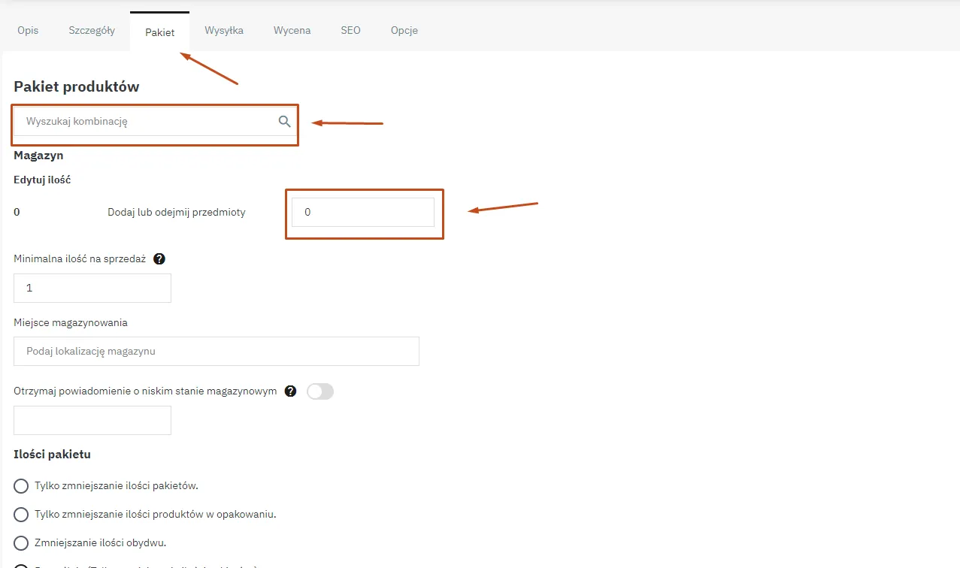This screenshot has width=960, height=568.
Task: Click the empty low stock threshold field
Action: coord(92,421)
